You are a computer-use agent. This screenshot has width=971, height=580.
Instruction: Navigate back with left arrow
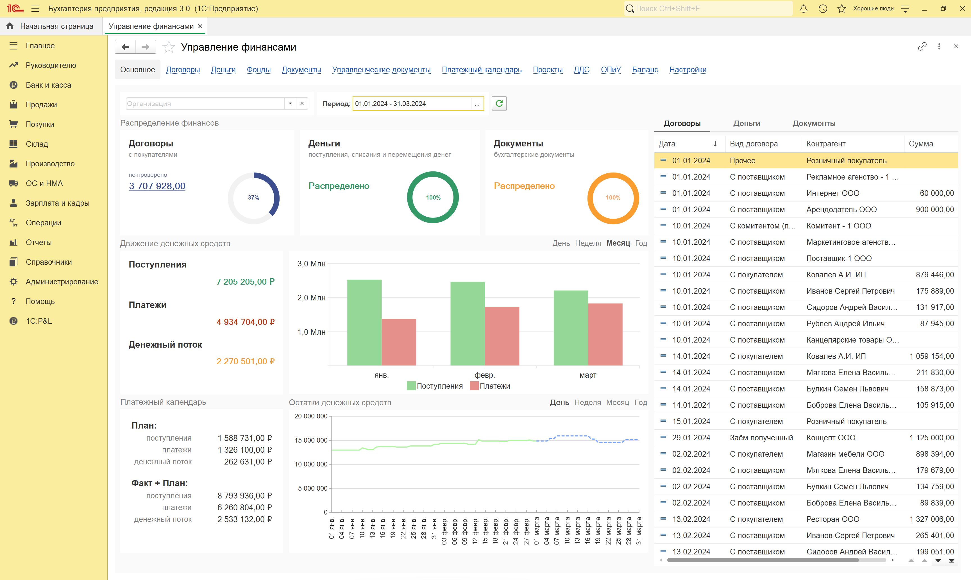125,47
